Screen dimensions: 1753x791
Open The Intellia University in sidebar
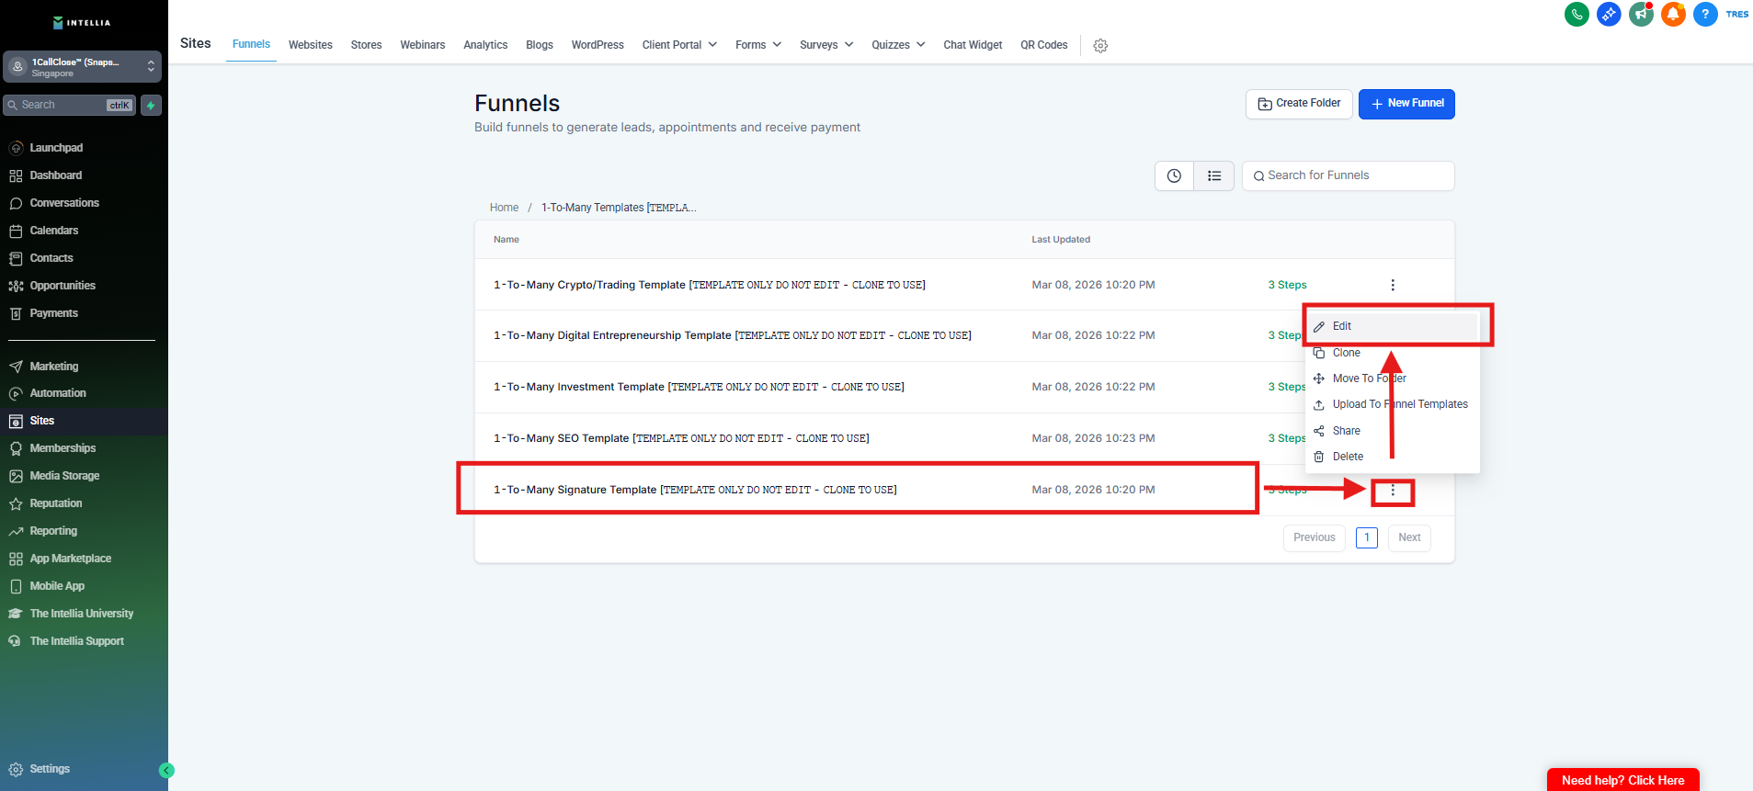pos(84,614)
